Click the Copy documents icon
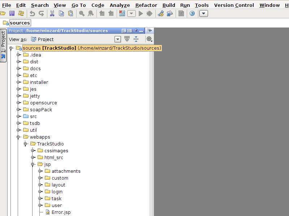Viewport: 289px width, 216px height. click(61, 13)
